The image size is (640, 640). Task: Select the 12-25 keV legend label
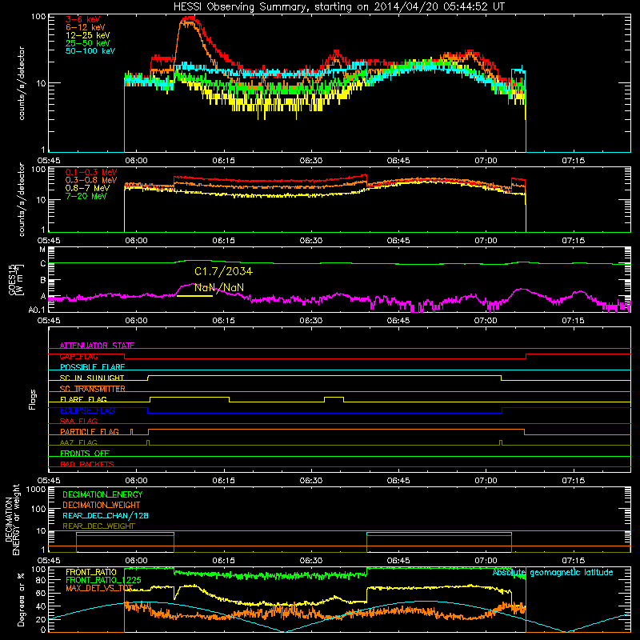click(88, 35)
